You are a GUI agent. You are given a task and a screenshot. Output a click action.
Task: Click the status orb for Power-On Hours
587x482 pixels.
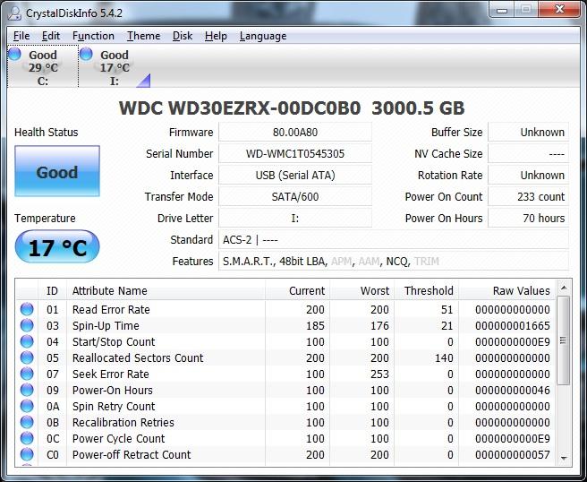pyautogui.click(x=27, y=390)
